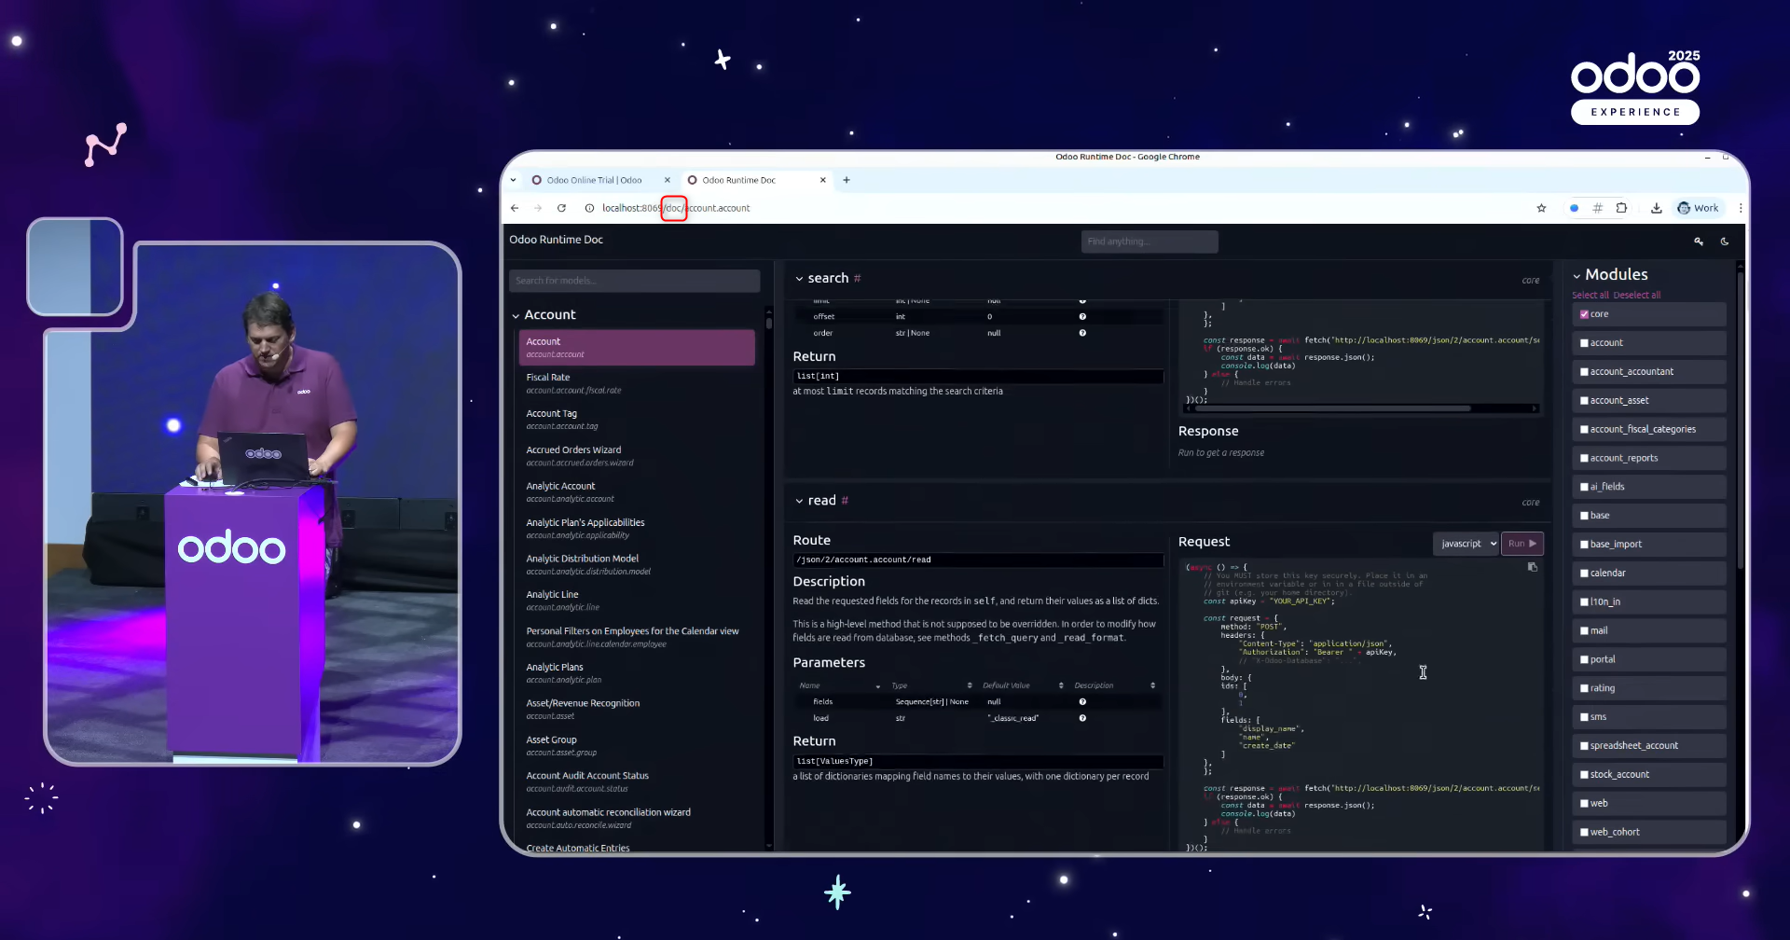This screenshot has width=1790, height=940.
Task: Click the API key icon in header
Action: point(1699,242)
